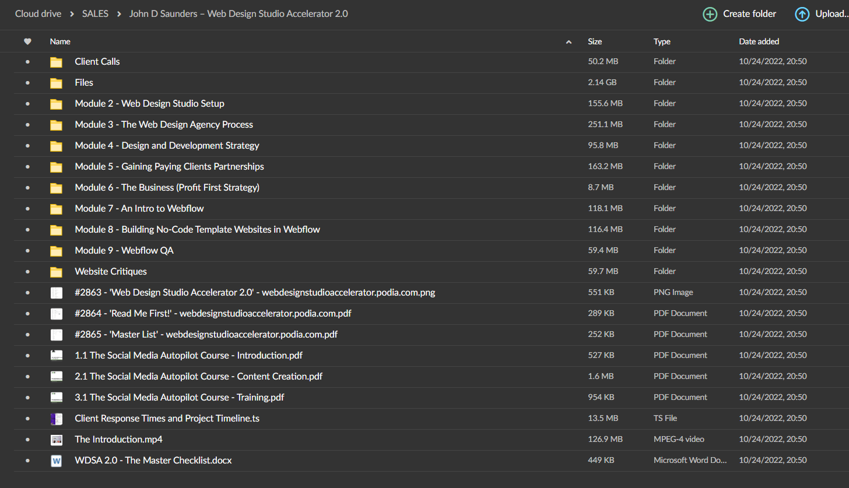The width and height of the screenshot is (849, 488).
Task: Select 'WDSA 2.0 - The Master Checklist.docx' name
Action: pyautogui.click(x=153, y=461)
